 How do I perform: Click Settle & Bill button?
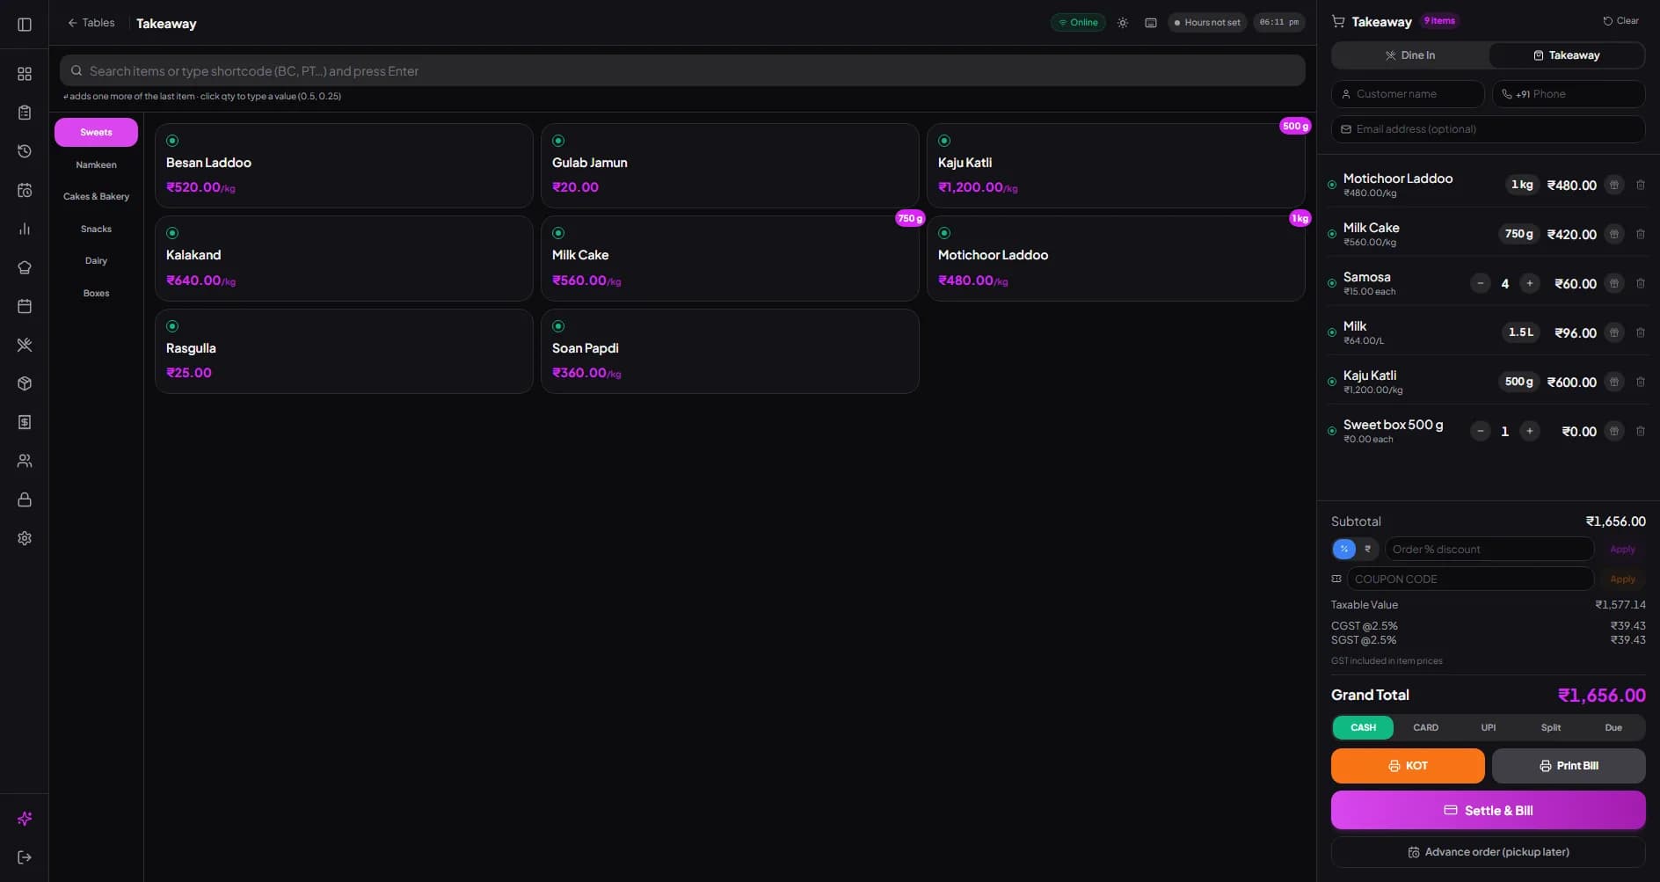tap(1489, 811)
